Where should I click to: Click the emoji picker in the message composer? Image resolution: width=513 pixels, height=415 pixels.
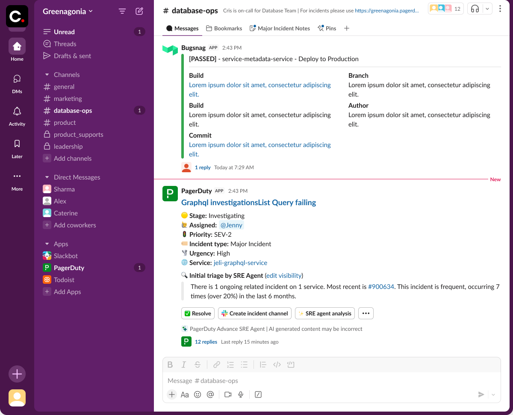[x=198, y=394]
